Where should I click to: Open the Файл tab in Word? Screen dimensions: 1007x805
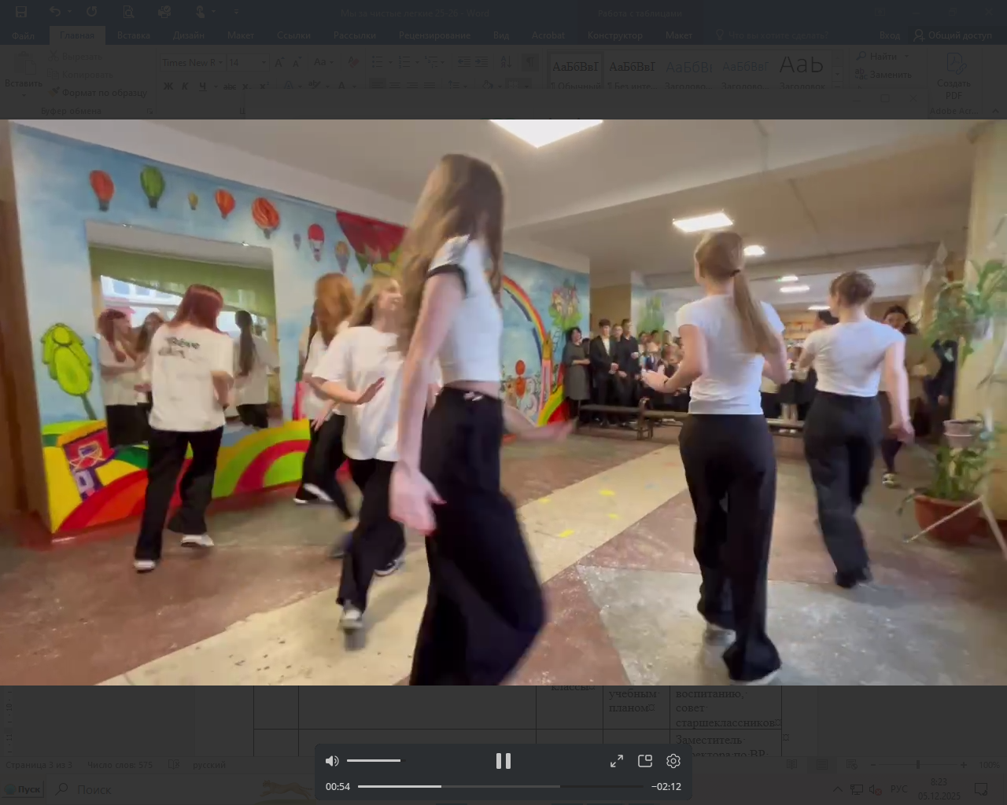(x=24, y=35)
